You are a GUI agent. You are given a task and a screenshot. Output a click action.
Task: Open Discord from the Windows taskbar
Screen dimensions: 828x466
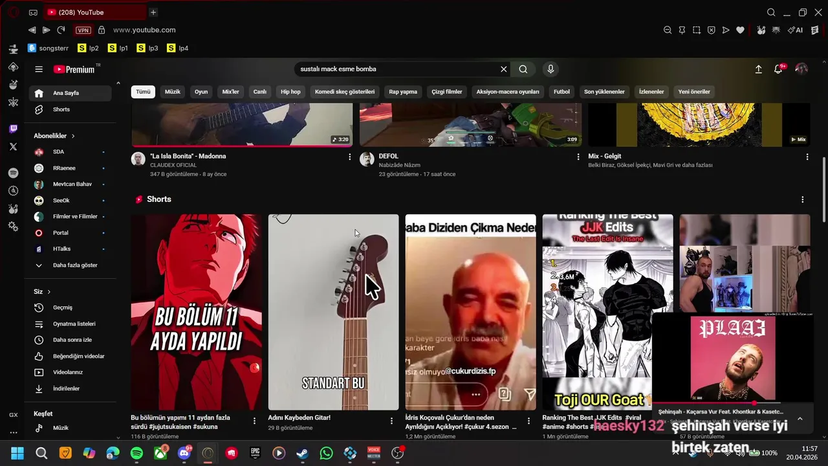[184, 453]
